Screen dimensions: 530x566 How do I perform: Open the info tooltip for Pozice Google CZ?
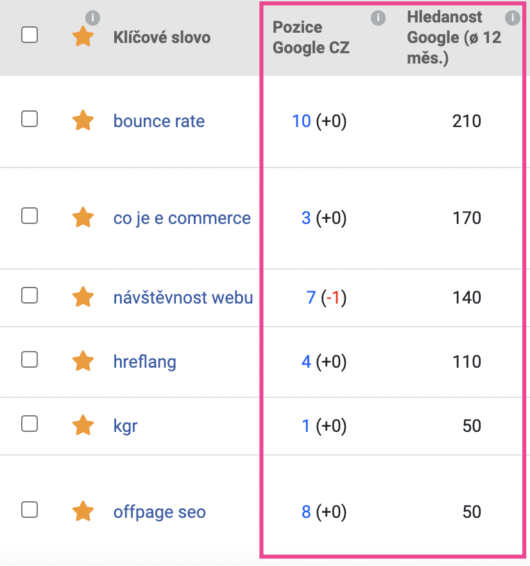(x=378, y=18)
